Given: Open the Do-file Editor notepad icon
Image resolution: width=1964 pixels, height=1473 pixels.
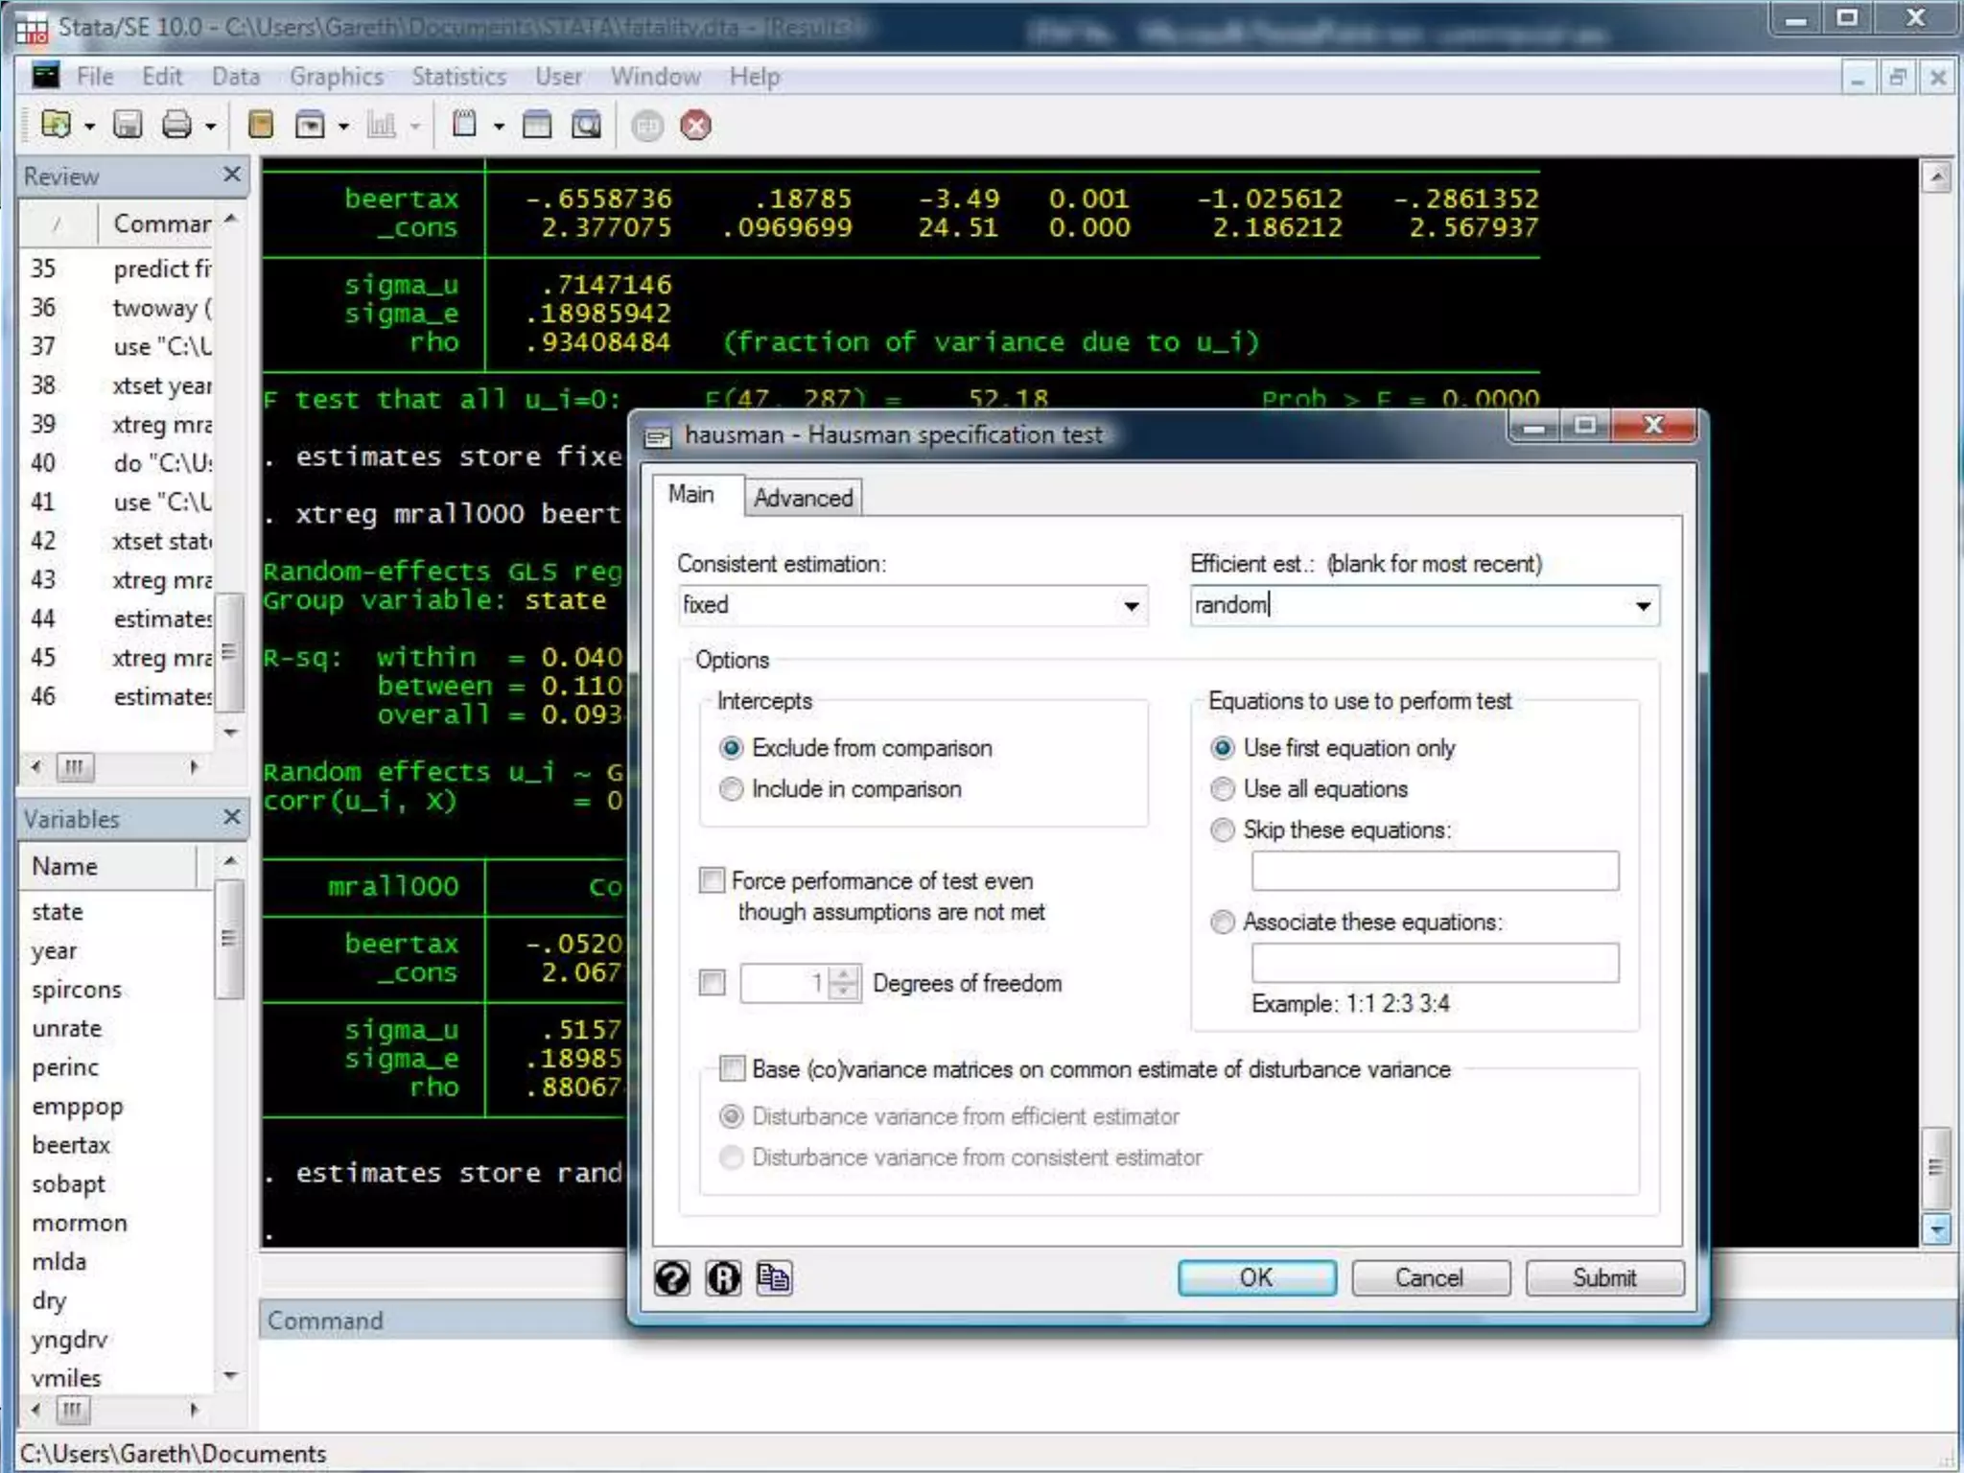Looking at the screenshot, I should point(464,125).
